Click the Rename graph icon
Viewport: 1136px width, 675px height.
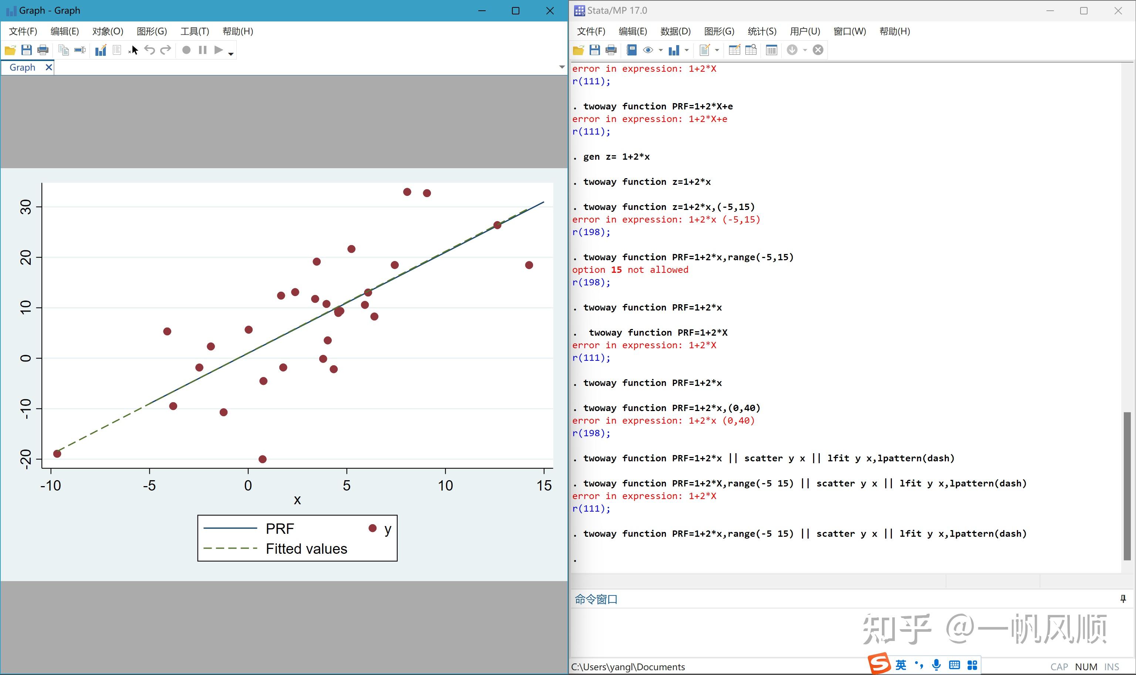[80, 50]
